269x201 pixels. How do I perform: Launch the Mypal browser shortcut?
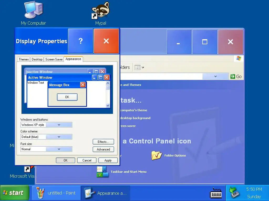click(x=101, y=10)
